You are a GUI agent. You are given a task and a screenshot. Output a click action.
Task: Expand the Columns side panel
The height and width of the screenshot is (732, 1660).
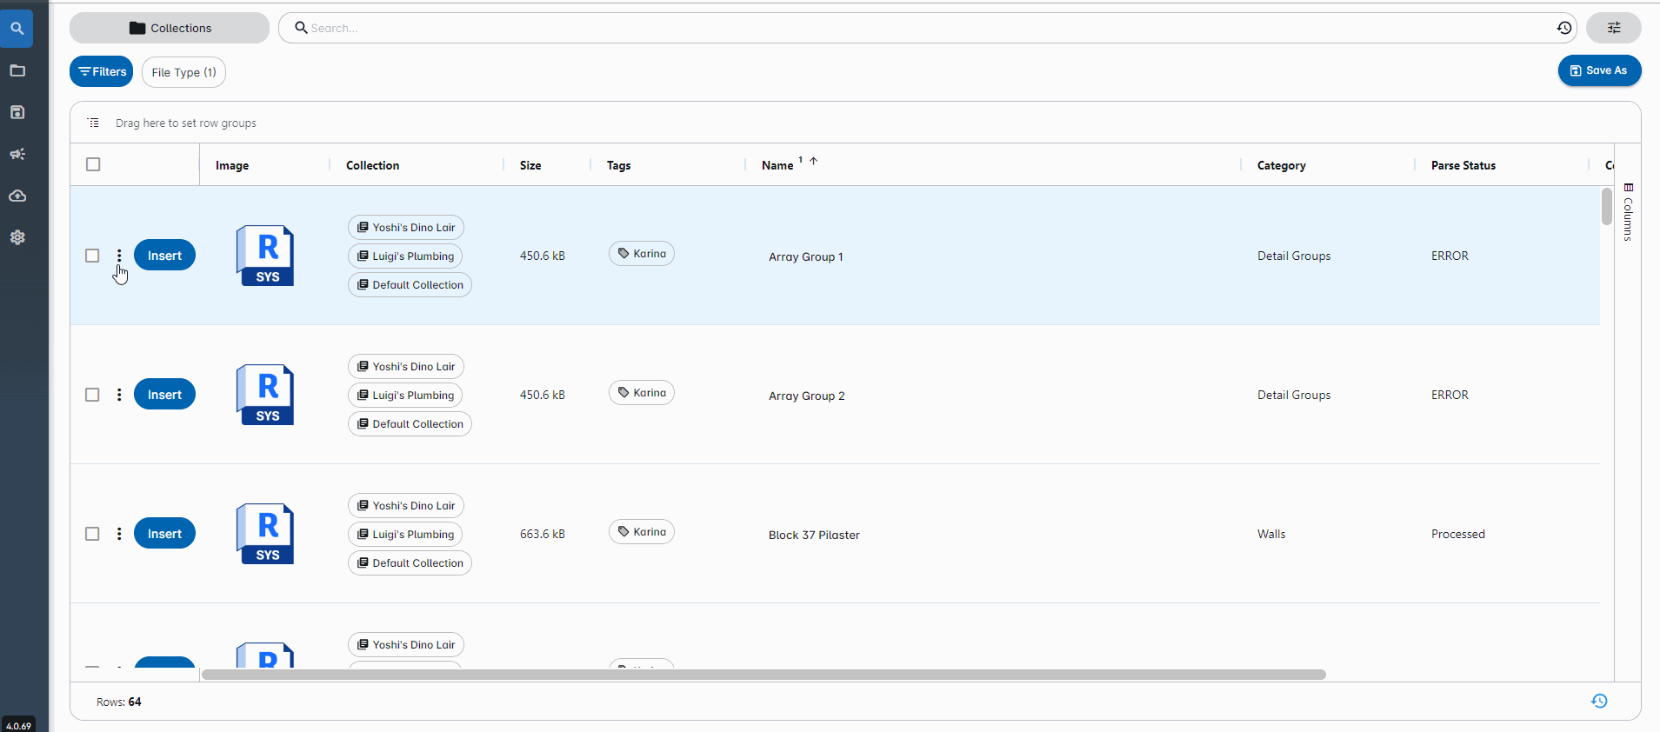click(x=1628, y=211)
